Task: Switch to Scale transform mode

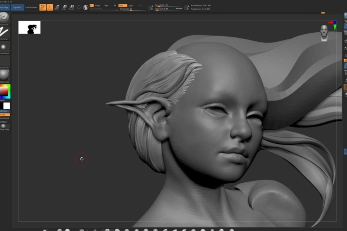Action: pyautogui.click(x=64, y=7)
